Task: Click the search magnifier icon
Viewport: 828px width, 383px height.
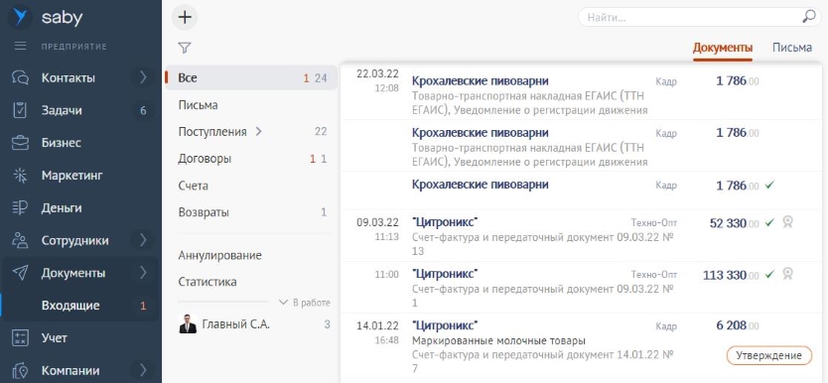Action: point(808,17)
